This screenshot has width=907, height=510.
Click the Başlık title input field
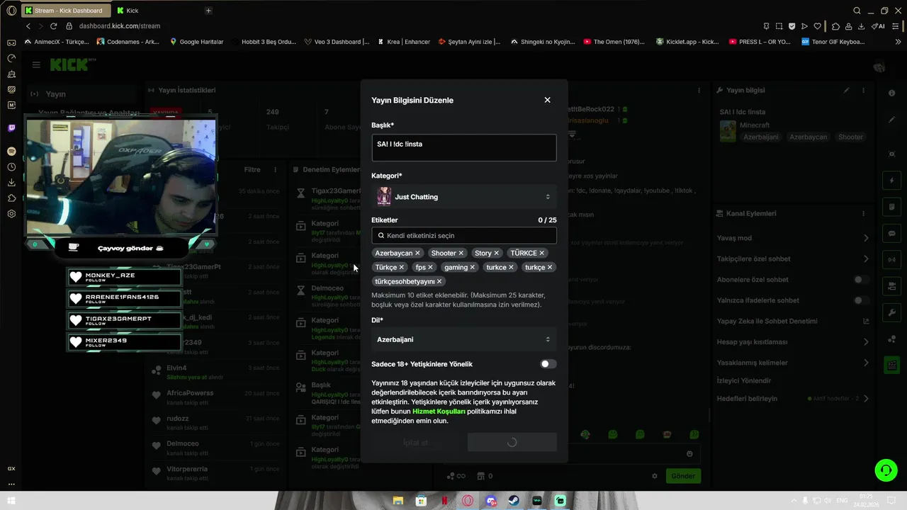point(464,148)
